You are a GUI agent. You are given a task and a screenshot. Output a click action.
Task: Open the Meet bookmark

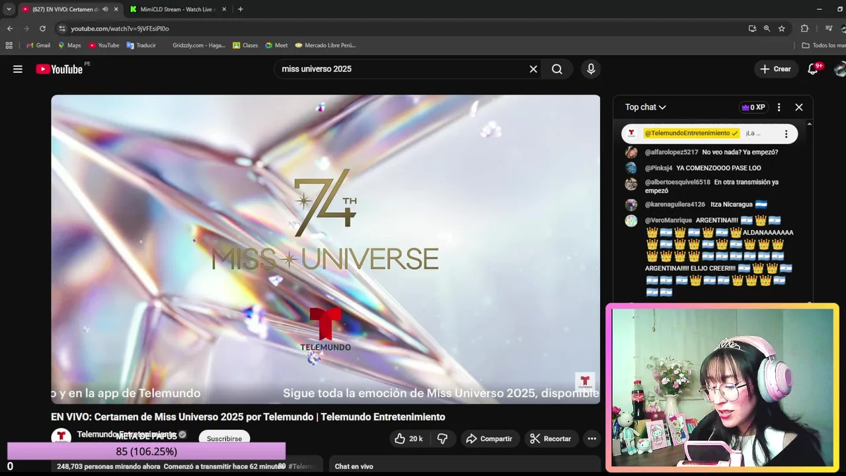(276, 46)
